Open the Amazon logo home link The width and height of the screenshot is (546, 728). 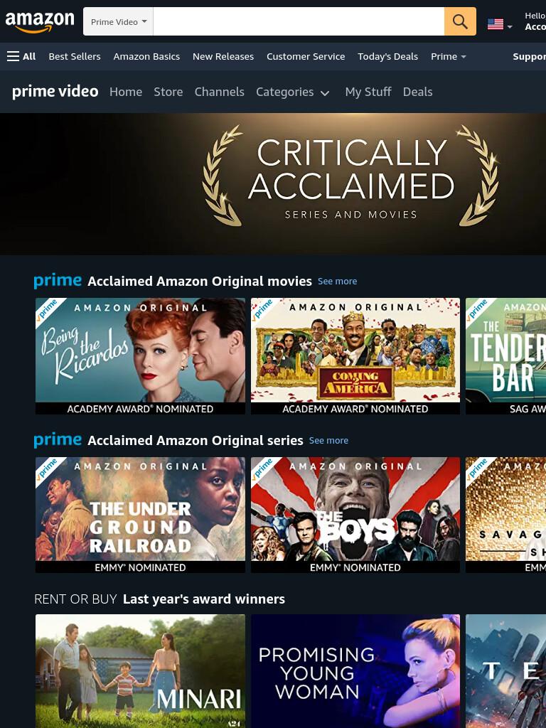click(40, 21)
